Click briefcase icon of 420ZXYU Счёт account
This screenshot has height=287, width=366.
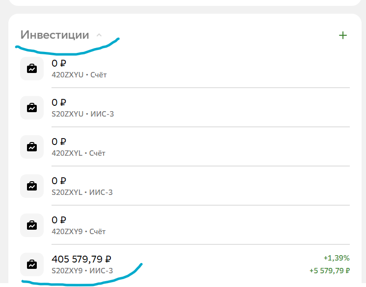tap(32, 69)
